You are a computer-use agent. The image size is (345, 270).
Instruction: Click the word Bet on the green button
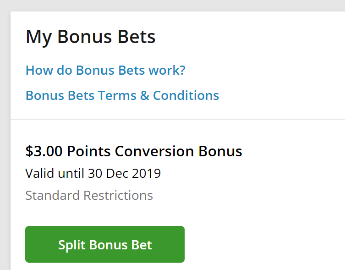coord(142,245)
